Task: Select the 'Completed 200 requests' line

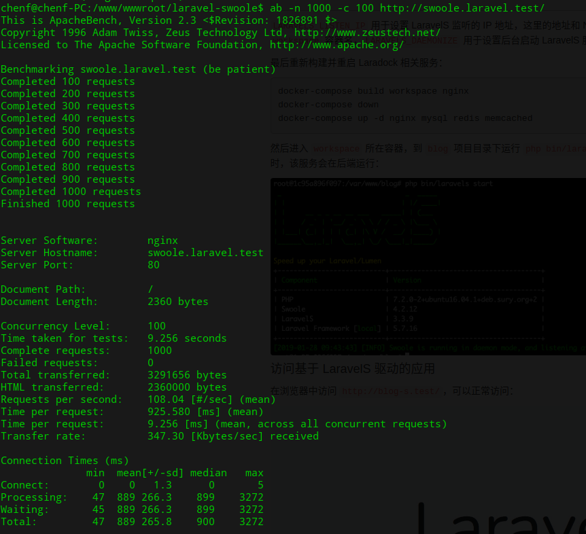Action: [68, 94]
